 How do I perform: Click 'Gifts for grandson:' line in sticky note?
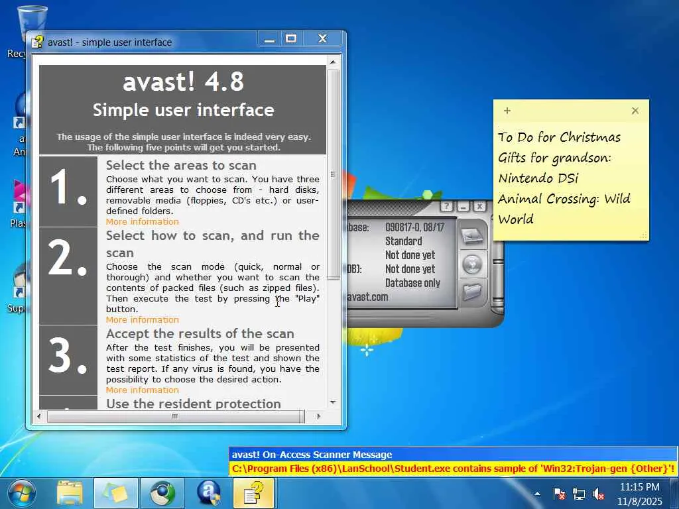554,158
